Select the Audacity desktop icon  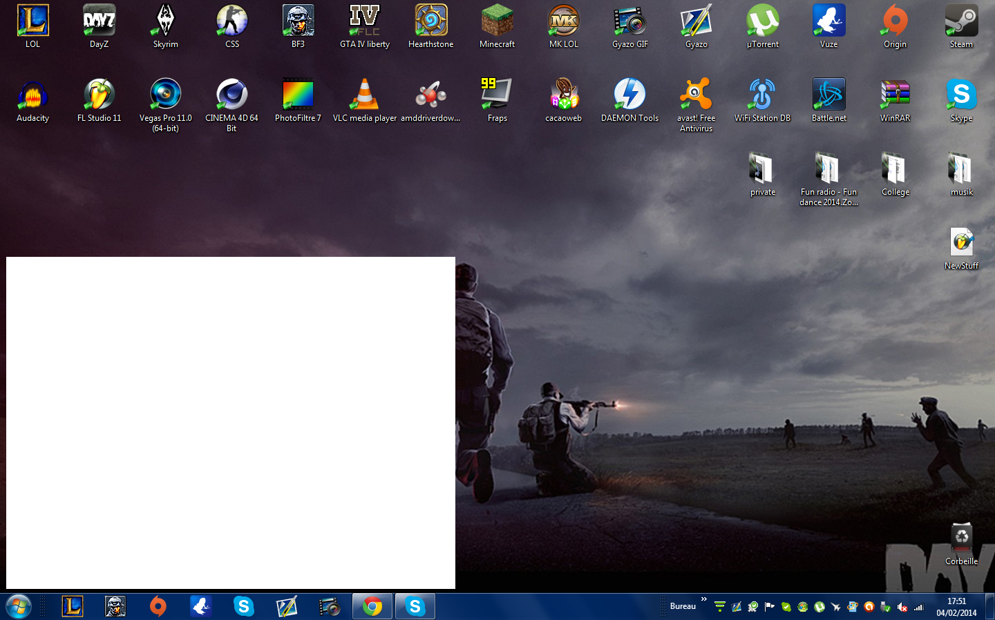[x=33, y=101]
